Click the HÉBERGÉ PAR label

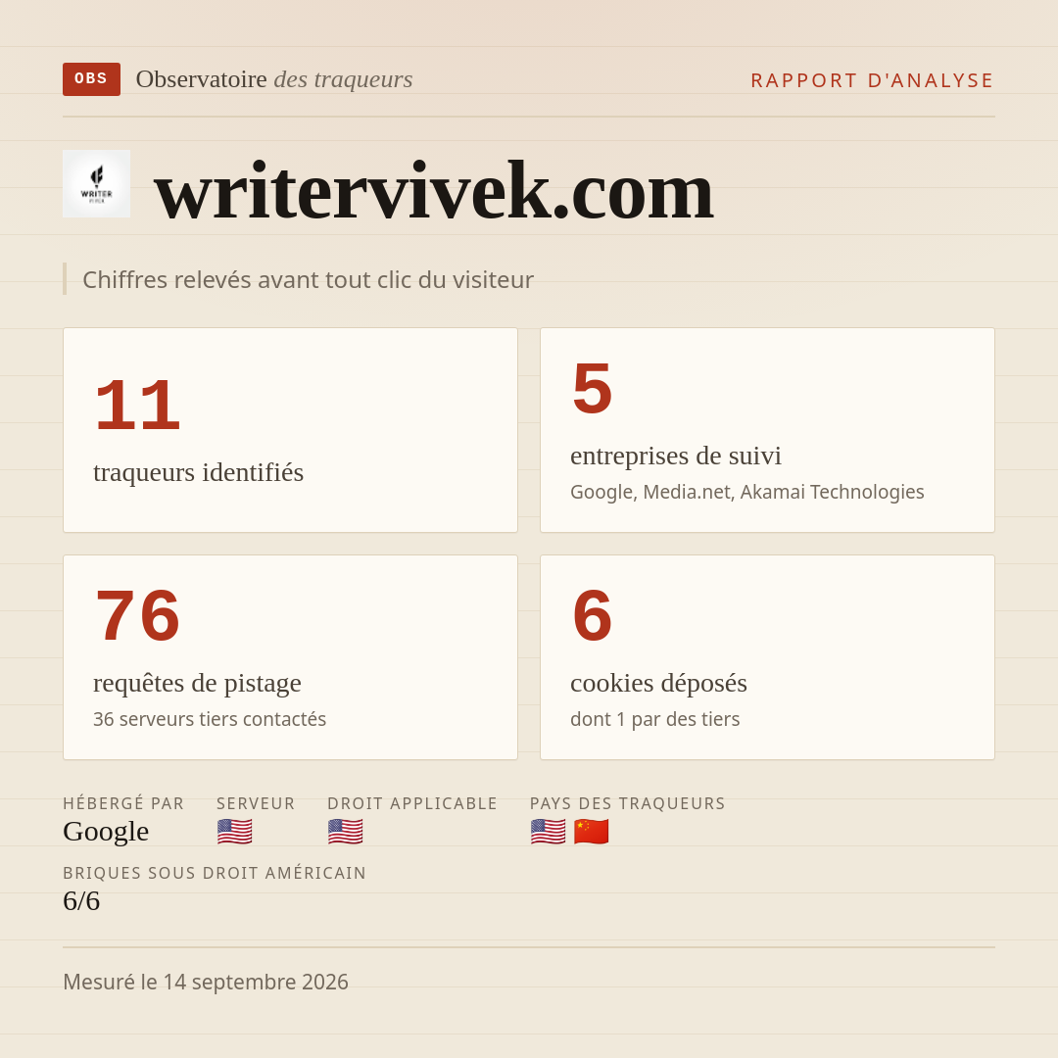(x=123, y=803)
